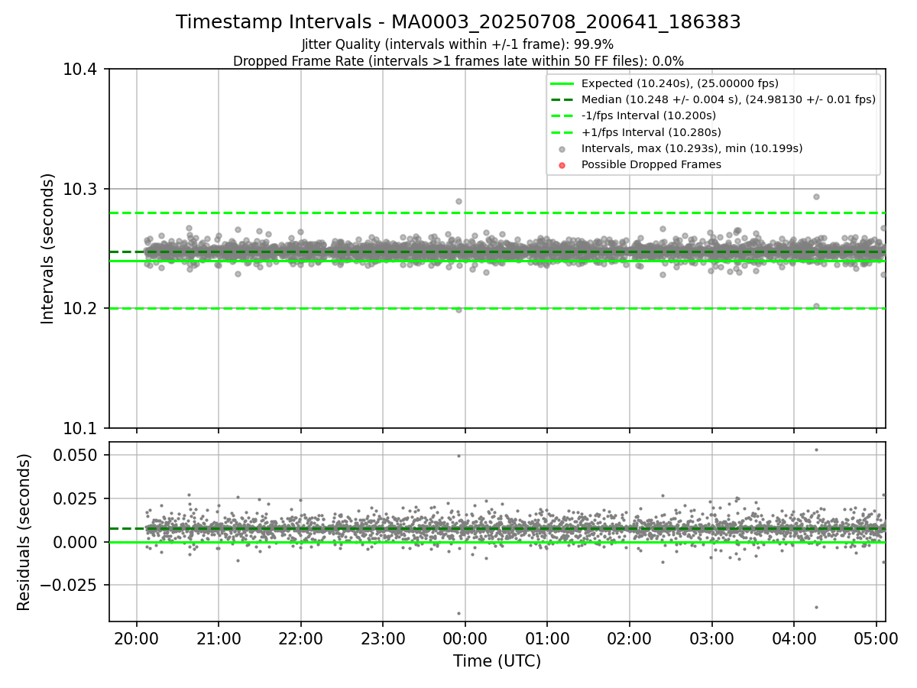Click the 0.000 residuals tick label
Screen dimensions: 917x688
click(x=76, y=542)
